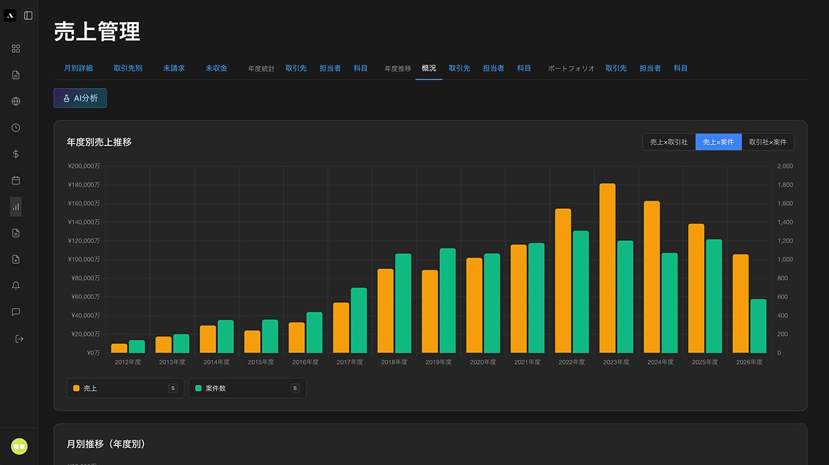Click the AI分析 button
Image resolution: width=829 pixels, height=465 pixels.
tap(80, 98)
